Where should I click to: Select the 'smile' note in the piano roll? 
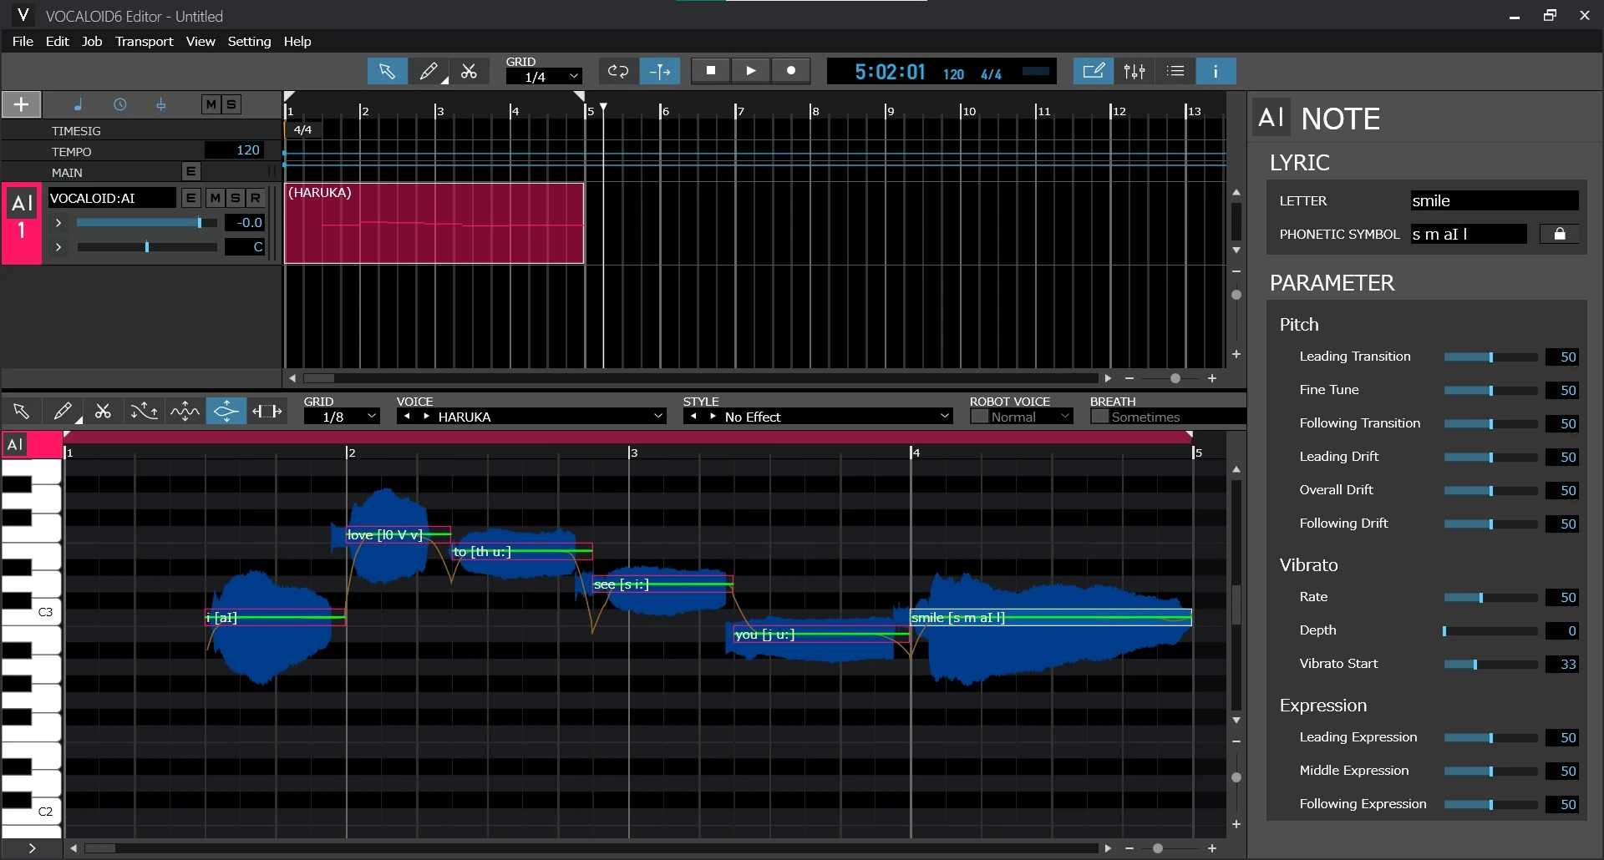pos(1051,618)
